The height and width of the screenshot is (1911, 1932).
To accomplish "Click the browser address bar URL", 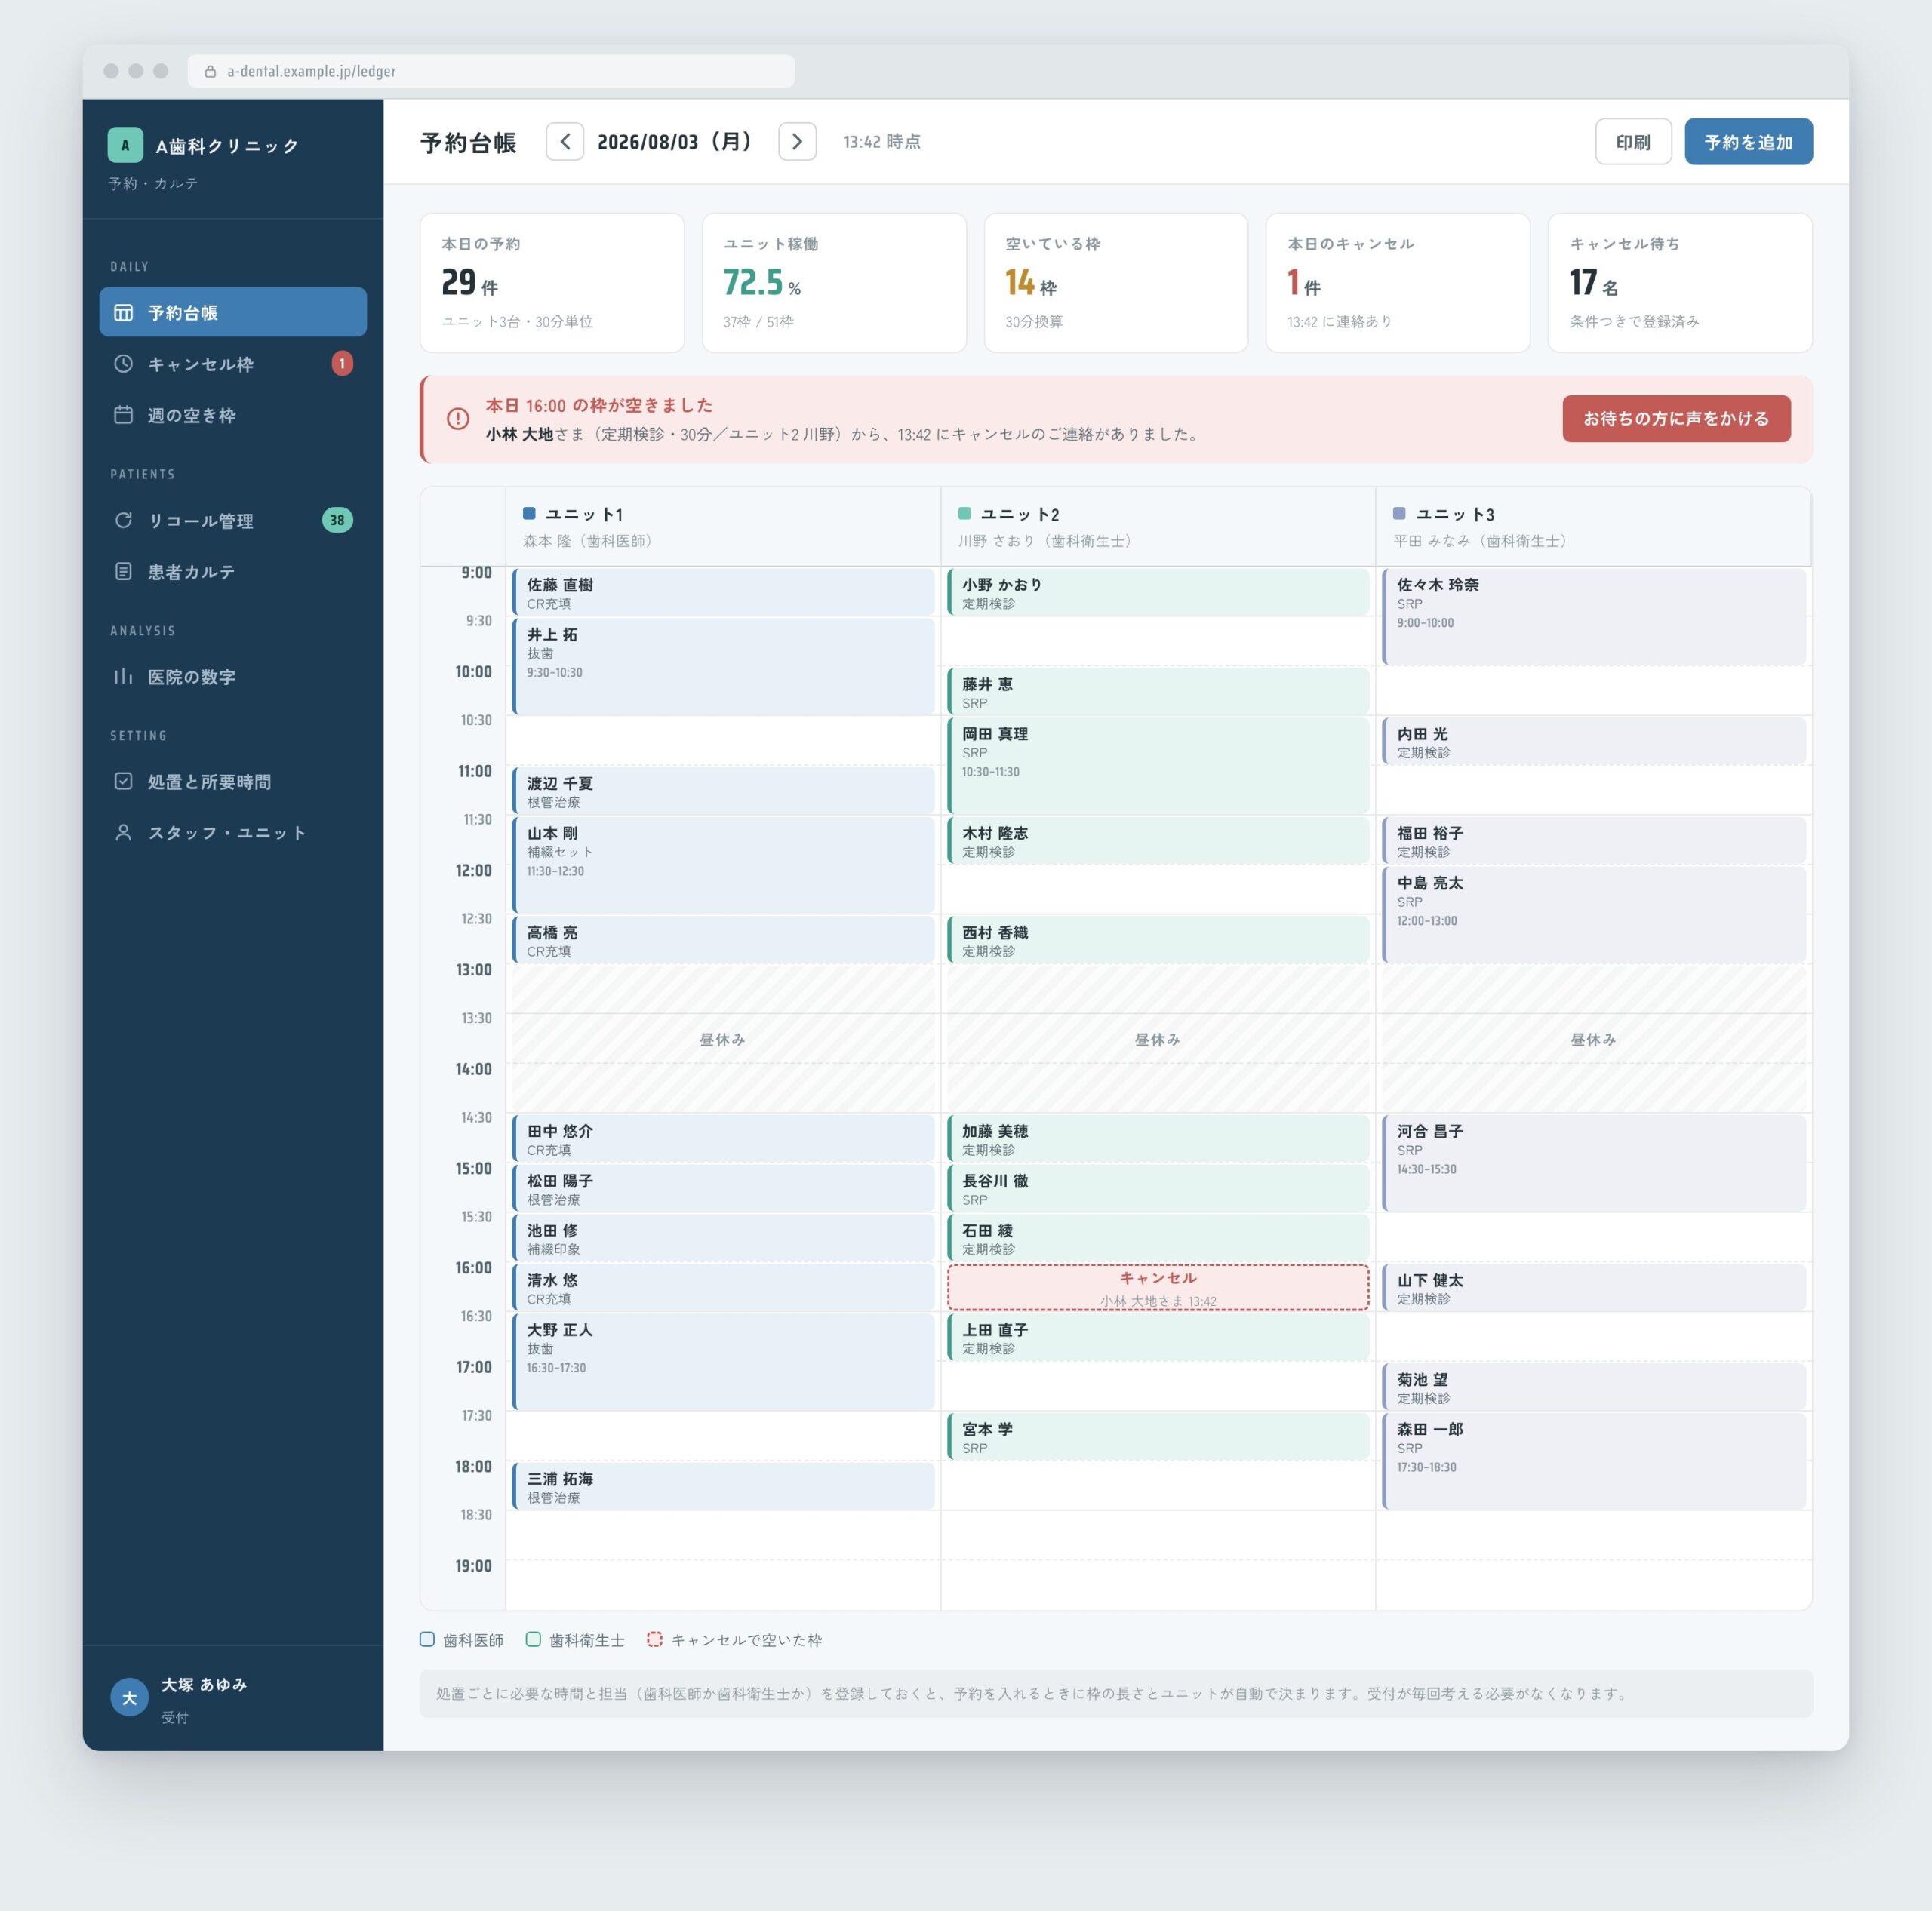I will point(311,71).
